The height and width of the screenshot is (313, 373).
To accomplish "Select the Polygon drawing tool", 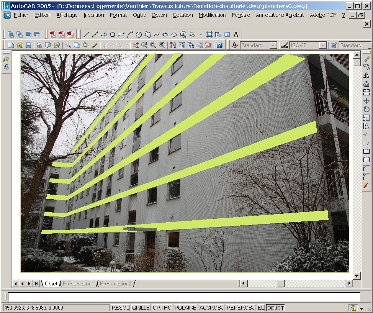I will 113,34.
